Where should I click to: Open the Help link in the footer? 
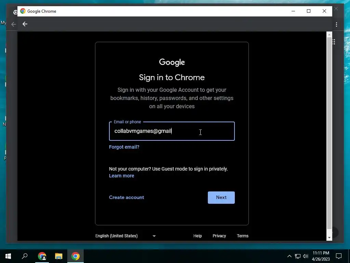click(197, 236)
